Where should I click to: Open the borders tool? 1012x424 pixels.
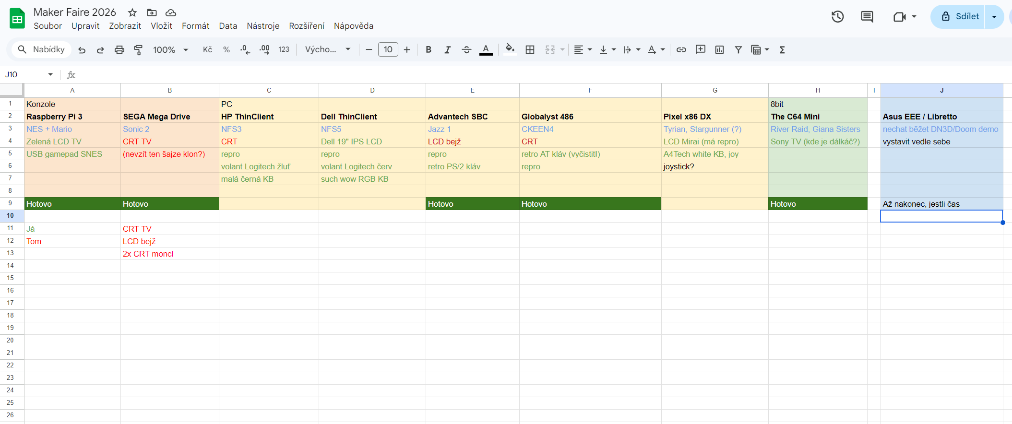530,50
